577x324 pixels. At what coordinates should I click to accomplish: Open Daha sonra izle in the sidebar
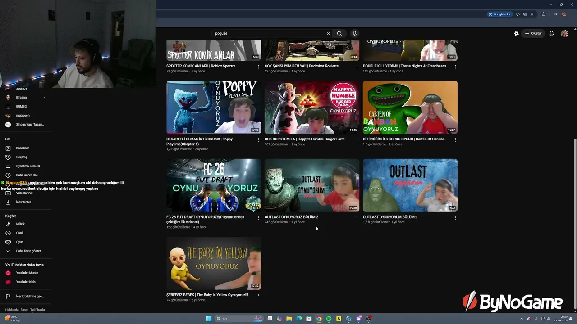[26, 175]
